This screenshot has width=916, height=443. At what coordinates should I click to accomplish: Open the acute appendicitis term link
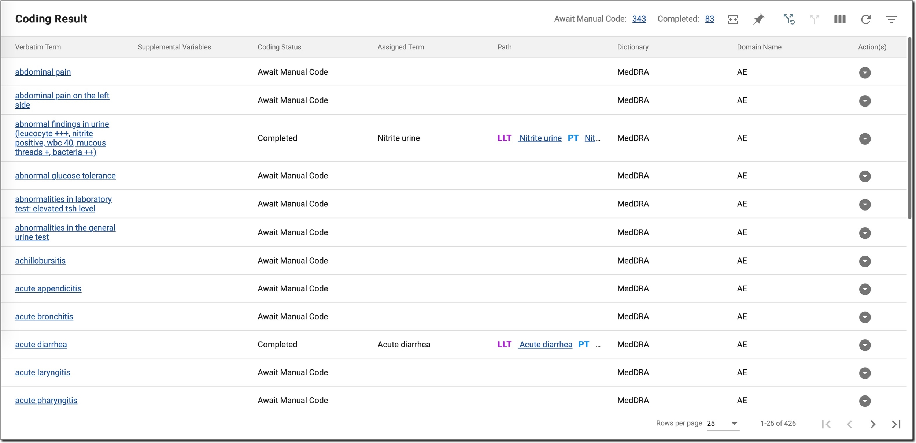coord(48,288)
